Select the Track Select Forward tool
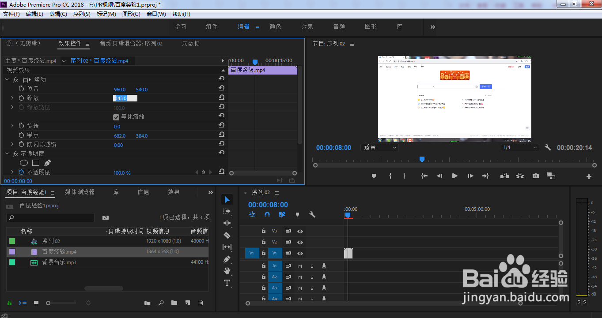This screenshot has height=318, width=602. pos(227,212)
